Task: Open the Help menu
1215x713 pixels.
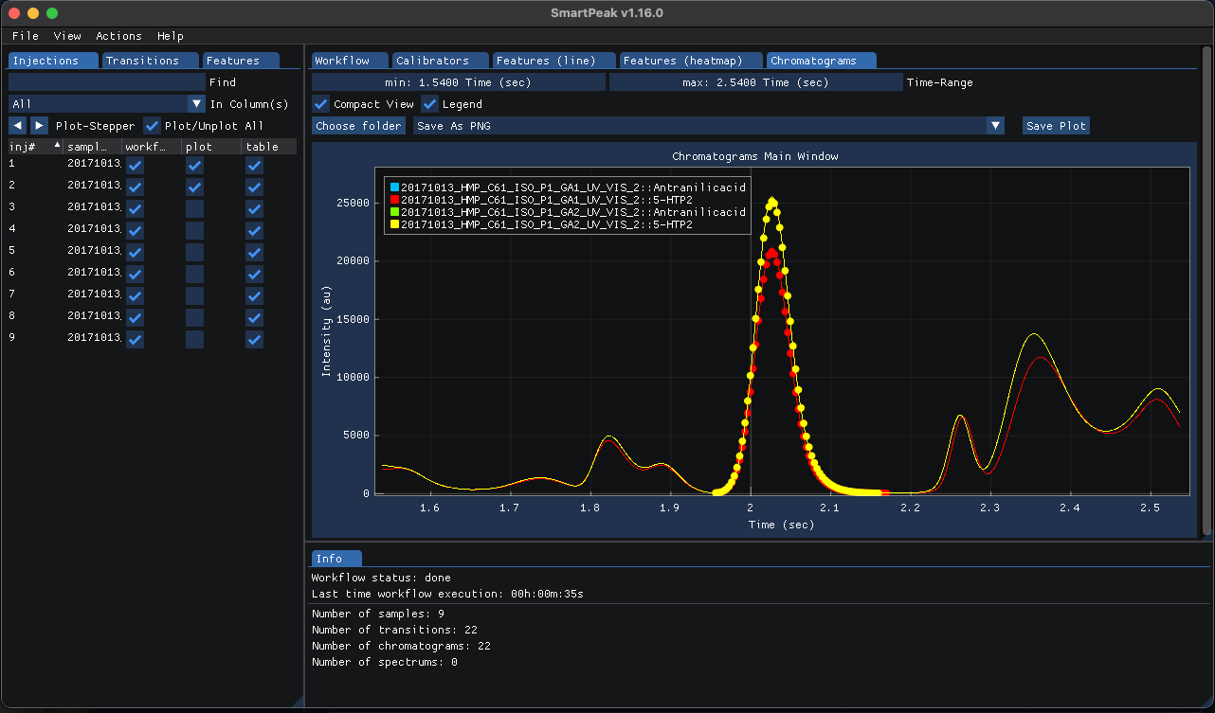Action: click(x=171, y=36)
